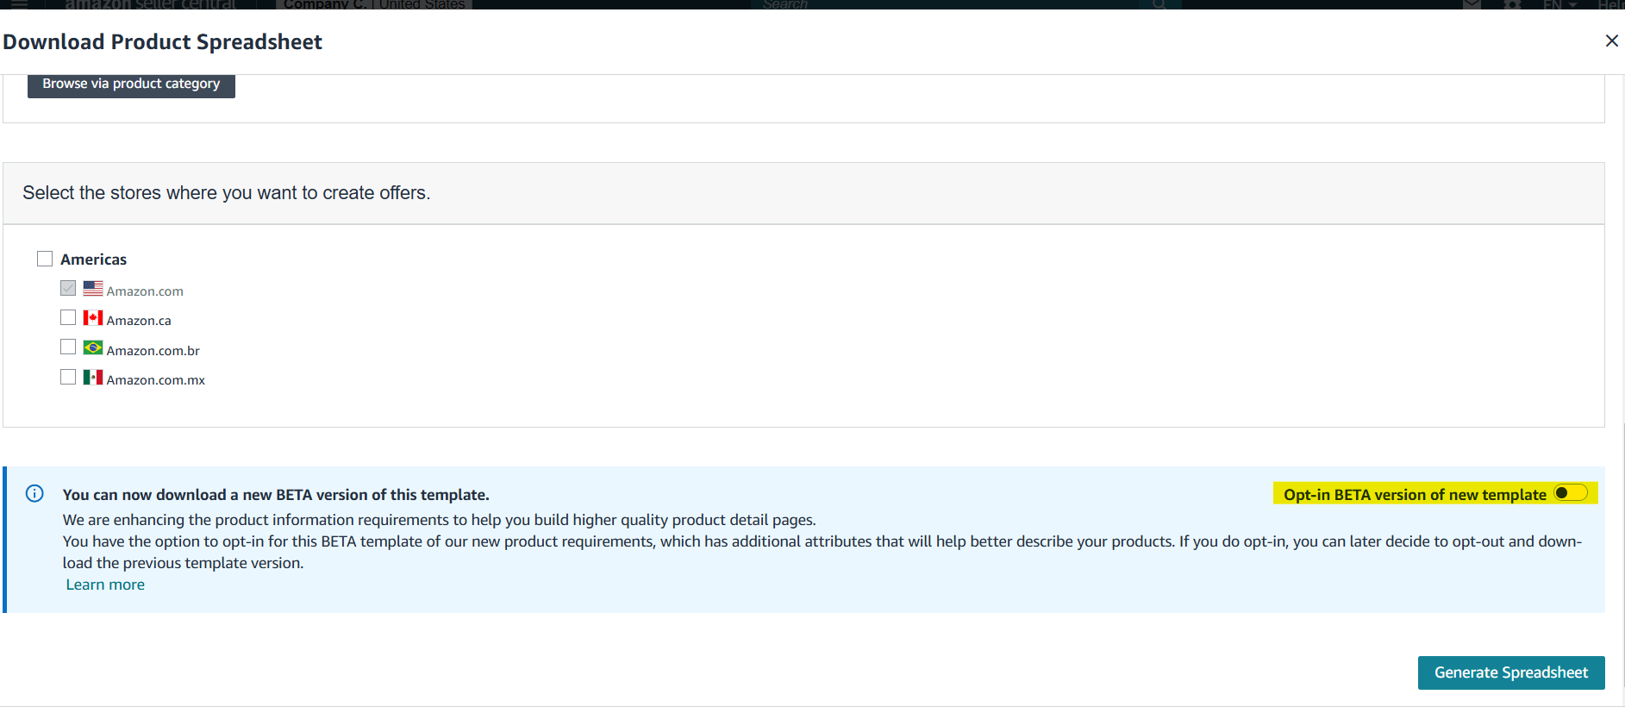The height and width of the screenshot is (713, 1625).
Task: Select the Amazon.ca store checkbox
Action: pyautogui.click(x=68, y=317)
